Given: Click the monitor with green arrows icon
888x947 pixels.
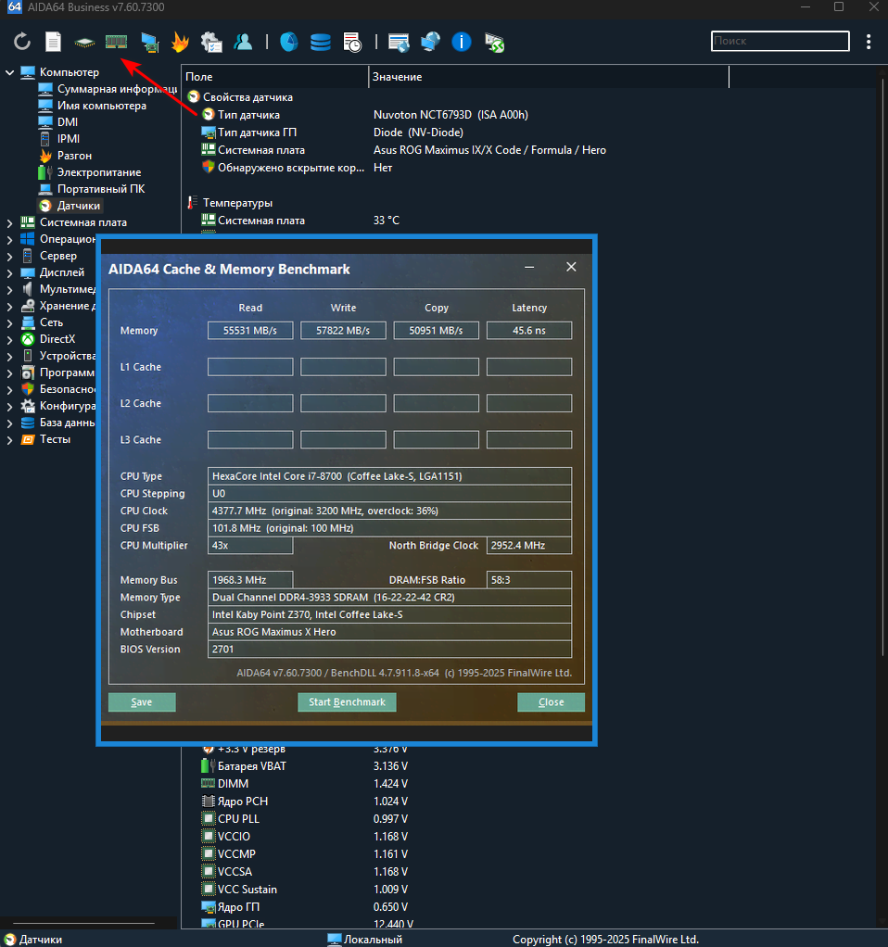Looking at the screenshot, I should click(494, 43).
